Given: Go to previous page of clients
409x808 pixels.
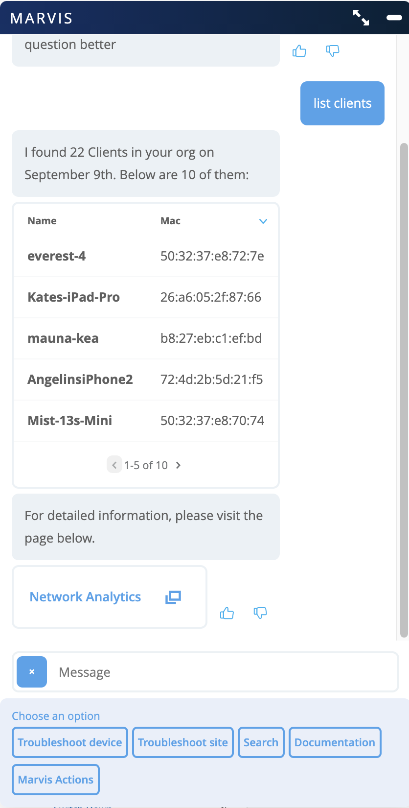Looking at the screenshot, I should click(x=114, y=465).
